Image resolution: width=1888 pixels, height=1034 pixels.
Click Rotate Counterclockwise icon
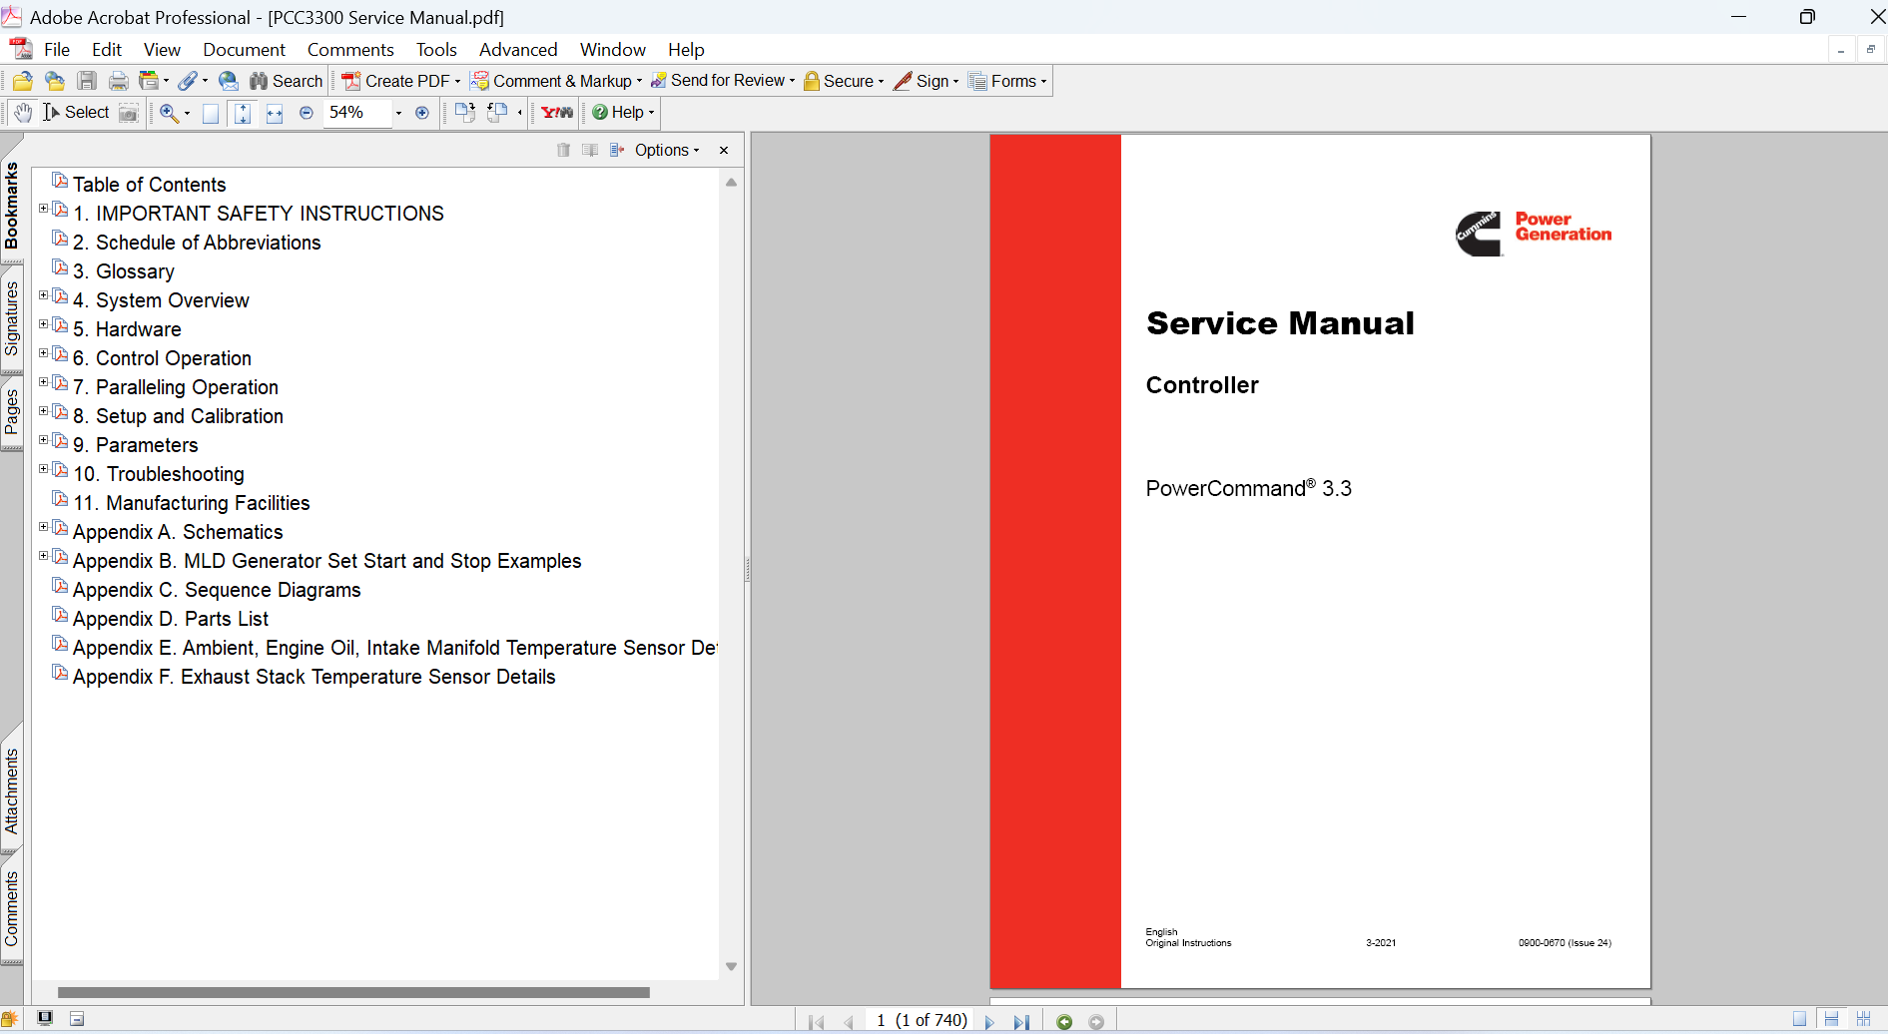[x=497, y=113]
